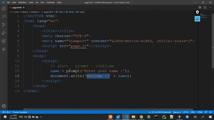The width and height of the screenshot is (214, 120).
Task: Open the Help menu
Action: pos(59,2)
